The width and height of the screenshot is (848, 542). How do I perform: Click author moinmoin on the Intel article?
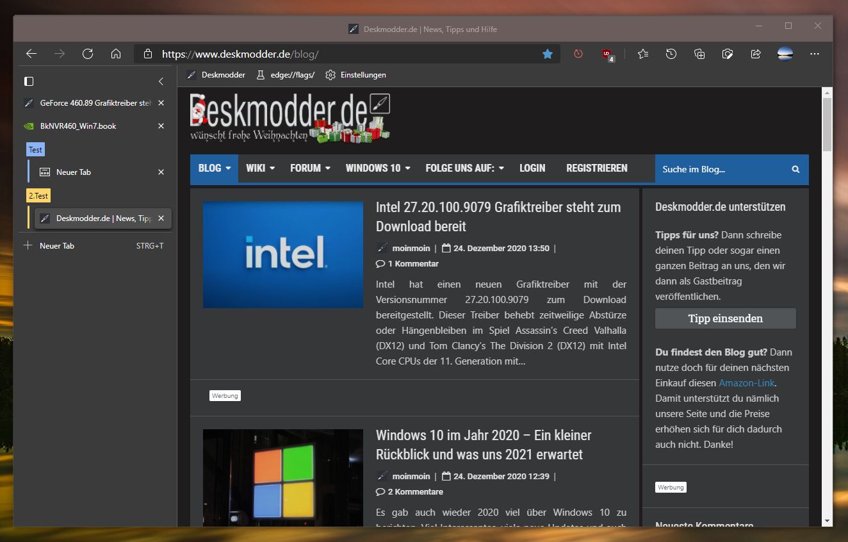pyautogui.click(x=411, y=248)
